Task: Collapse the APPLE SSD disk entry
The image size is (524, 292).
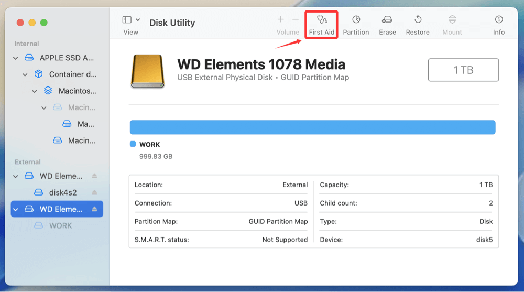Action: pos(15,58)
